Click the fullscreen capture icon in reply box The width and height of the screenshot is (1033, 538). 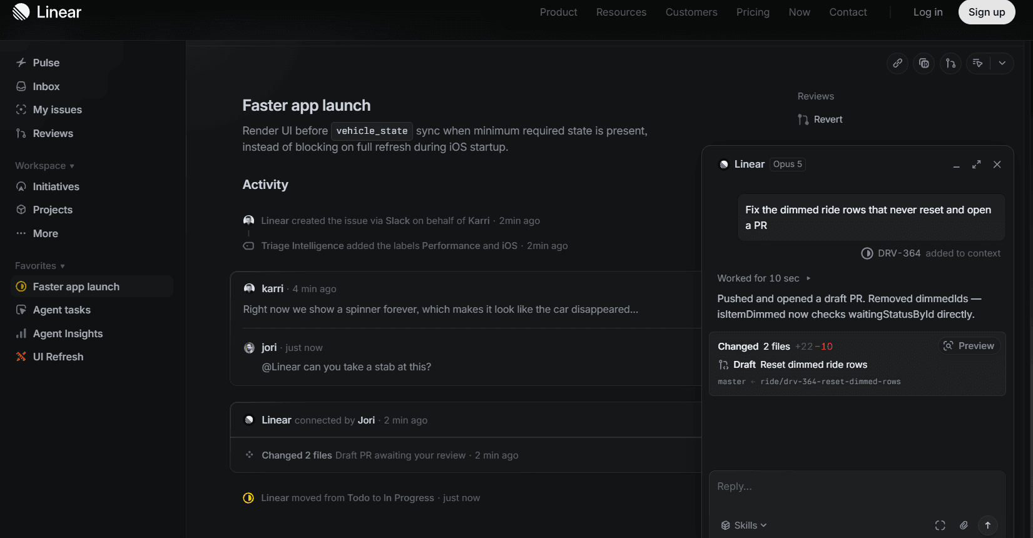[x=940, y=525]
